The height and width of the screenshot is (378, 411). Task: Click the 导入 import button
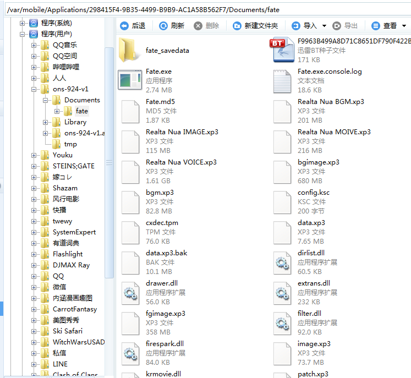click(304, 26)
